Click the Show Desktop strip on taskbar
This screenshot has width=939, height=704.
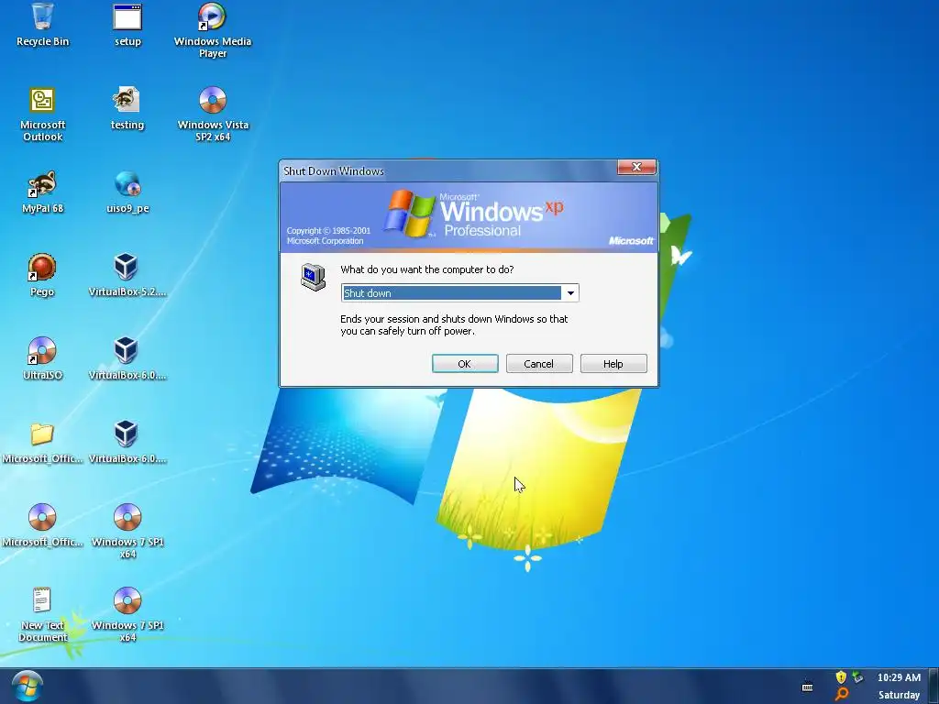point(933,687)
